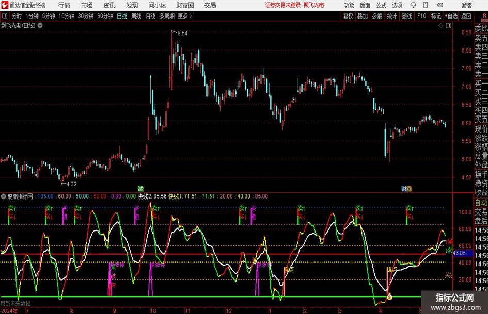Click the yellow 回 marker on the chart
The width and height of the screenshot is (488, 314).
click(409, 188)
